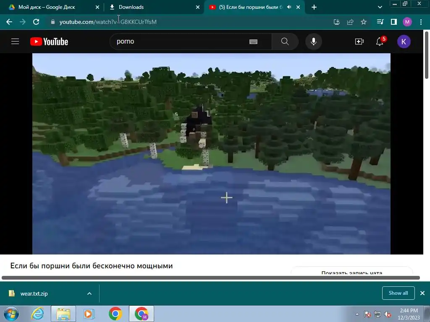This screenshot has height=322, width=430.
Task: Open network status tray icon
Action: [378, 314]
